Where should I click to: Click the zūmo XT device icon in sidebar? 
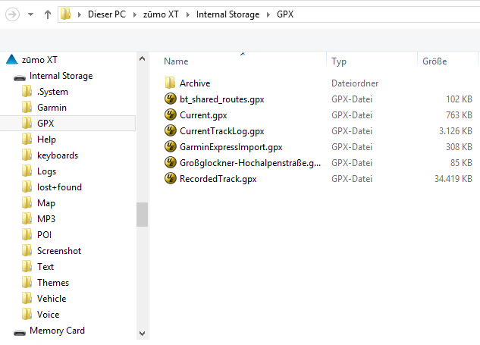coord(11,60)
